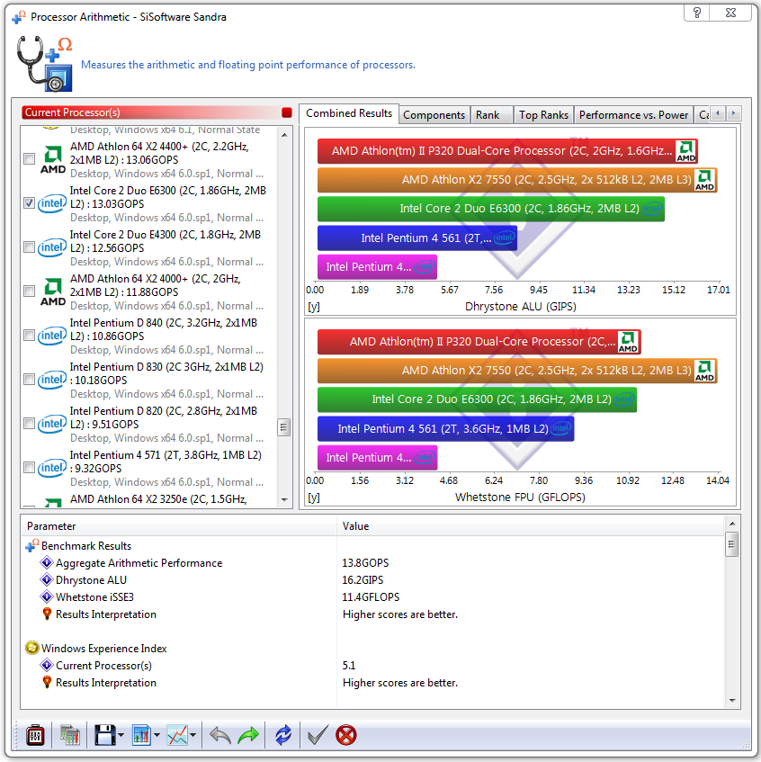Click blue Pentium 4 561 bar in Dhrystone chart
Screen dimensions: 761x762
[417, 238]
